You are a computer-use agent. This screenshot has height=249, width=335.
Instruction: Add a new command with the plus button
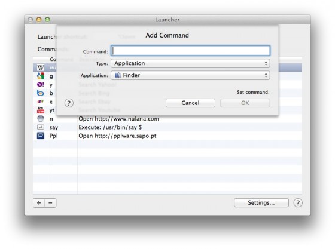pos(39,203)
